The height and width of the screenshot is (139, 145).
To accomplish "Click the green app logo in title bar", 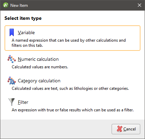I will [x=6, y=5].
